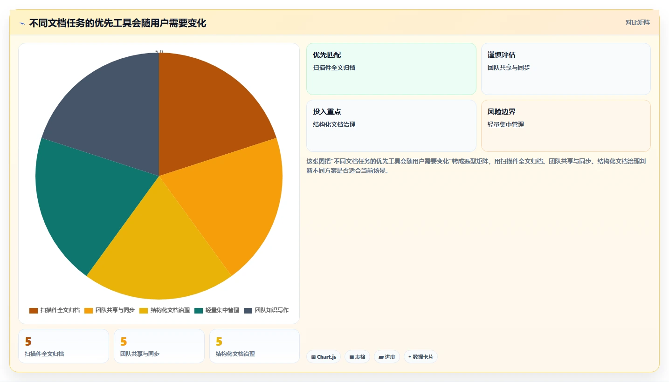Screen dimensions: 669x382
Task: Select the 表格 tag
Action: [358, 357]
